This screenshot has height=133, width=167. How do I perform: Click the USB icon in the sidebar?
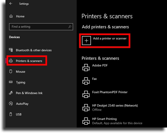[11, 114]
